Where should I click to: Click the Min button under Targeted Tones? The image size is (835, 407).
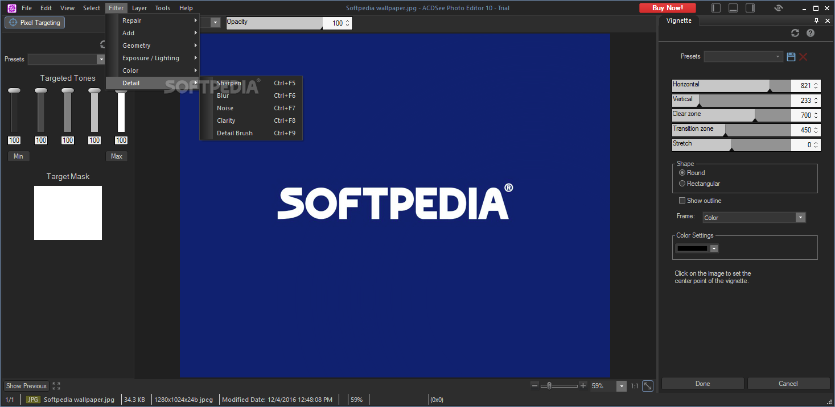(x=18, y=156)
